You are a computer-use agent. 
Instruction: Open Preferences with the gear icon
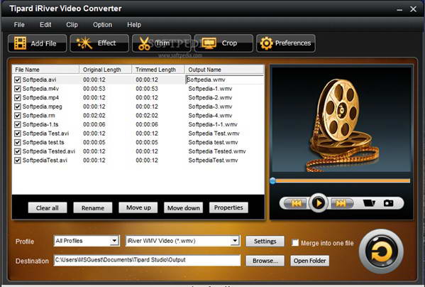[286, 43]
